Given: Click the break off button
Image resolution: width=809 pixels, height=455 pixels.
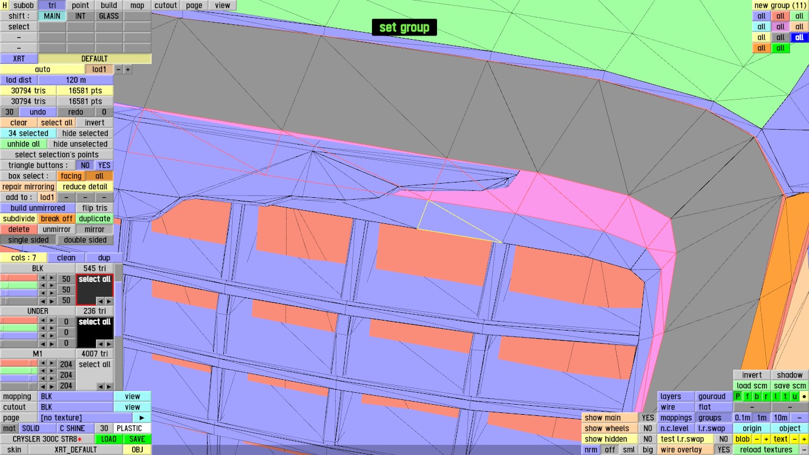Looking at the screenshot, I should click(x=57, y=219).
